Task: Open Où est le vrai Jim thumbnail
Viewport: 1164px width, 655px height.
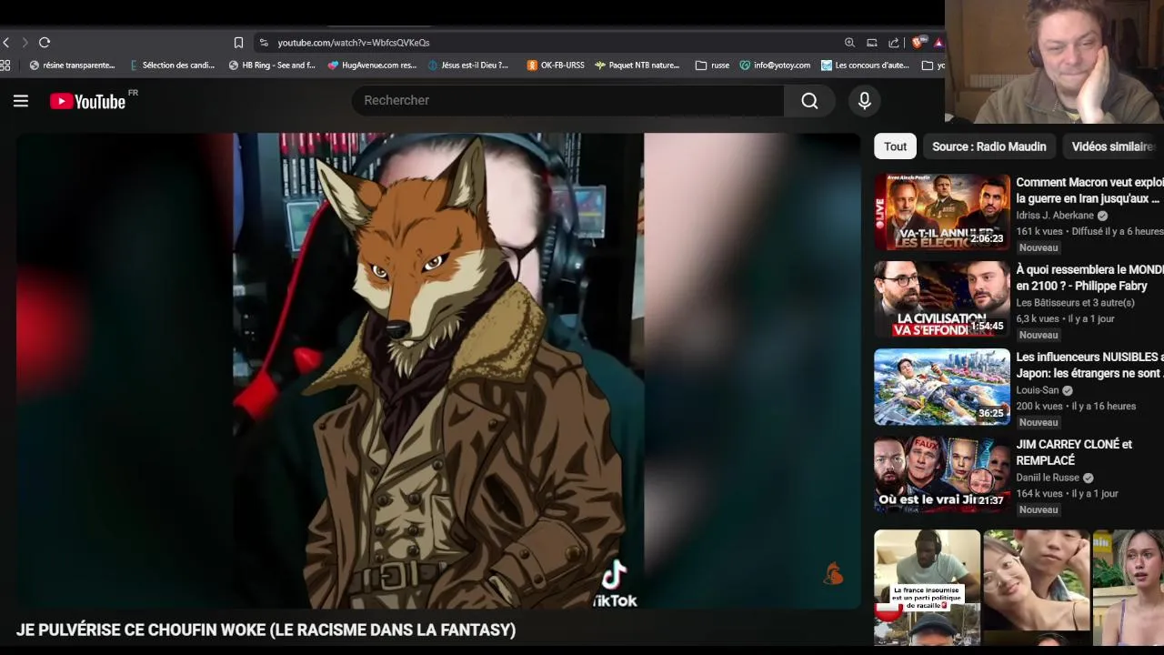Action: pos(942,474)
